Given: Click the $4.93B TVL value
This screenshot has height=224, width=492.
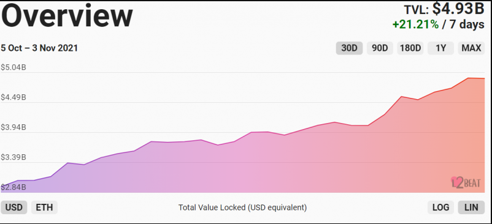Looking at the screenshot, I should pos(458,9).
